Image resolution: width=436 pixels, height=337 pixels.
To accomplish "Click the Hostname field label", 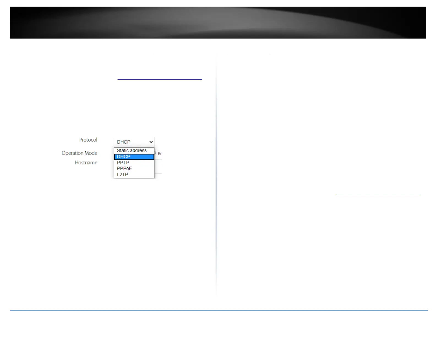I will coord(86,163).
